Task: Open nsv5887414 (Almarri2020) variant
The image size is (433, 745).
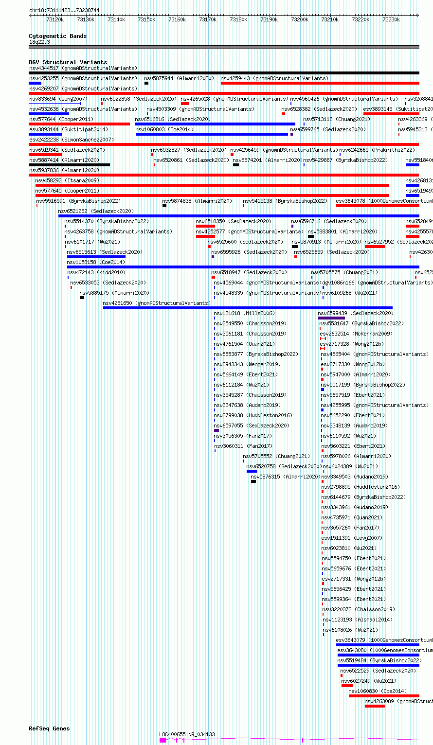Action: pyautogui.click(x=64, y=160)
